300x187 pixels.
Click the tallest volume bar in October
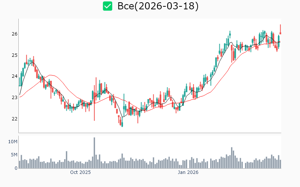coord(94,153)
